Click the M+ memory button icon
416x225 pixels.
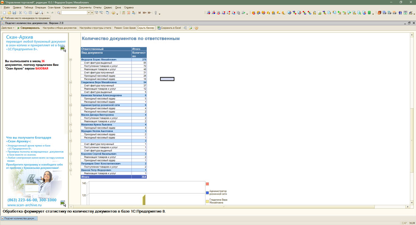144,13
